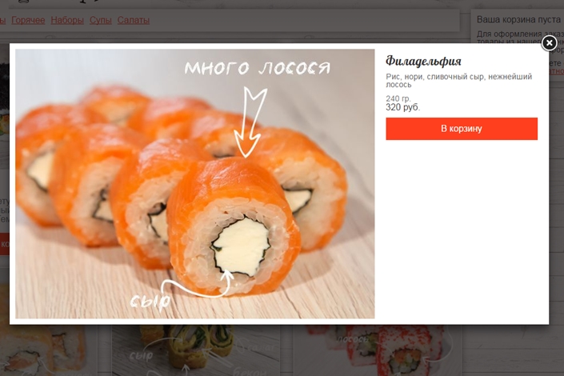Image resolution: width=564 pixels, height=376 pixels.
Task: Click white arrow pointing at salmon
Action: [250, 122]
